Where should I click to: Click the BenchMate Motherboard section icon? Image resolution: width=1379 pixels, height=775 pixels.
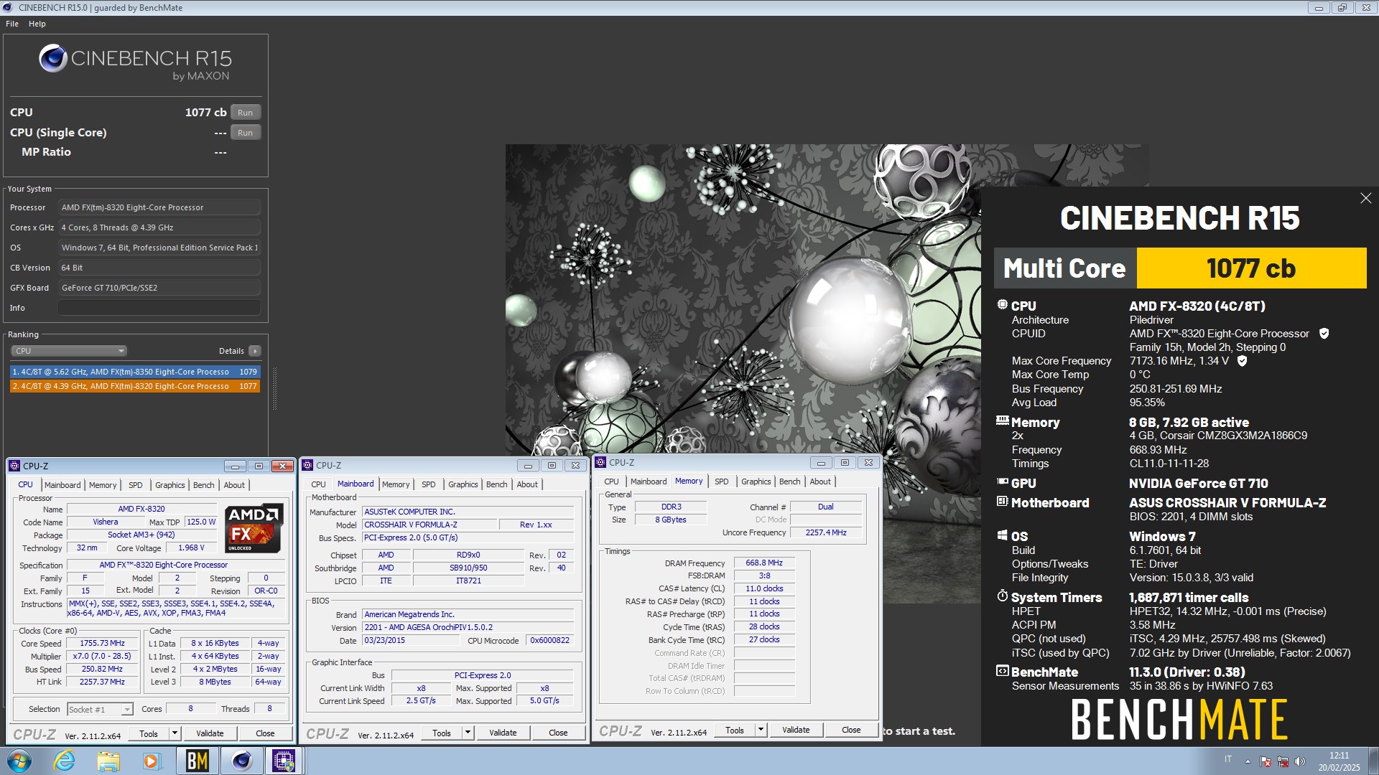(x=1003, y=502)
